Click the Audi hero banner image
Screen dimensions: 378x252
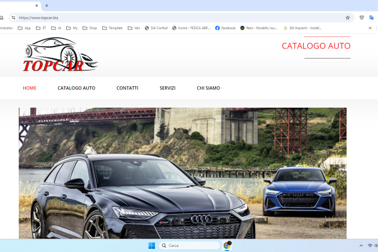click(183, 173)
